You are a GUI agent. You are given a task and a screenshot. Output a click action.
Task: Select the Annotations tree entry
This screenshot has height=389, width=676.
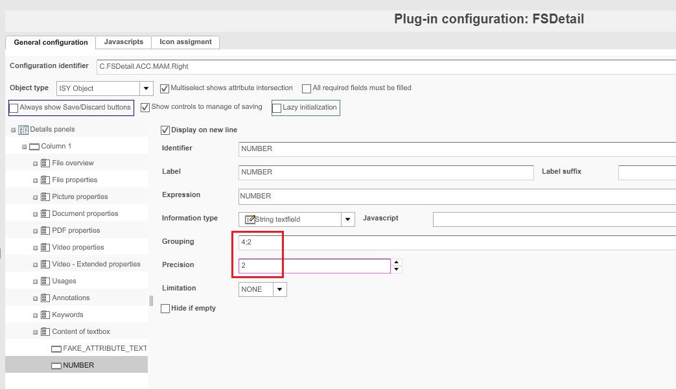click(71, 298)
